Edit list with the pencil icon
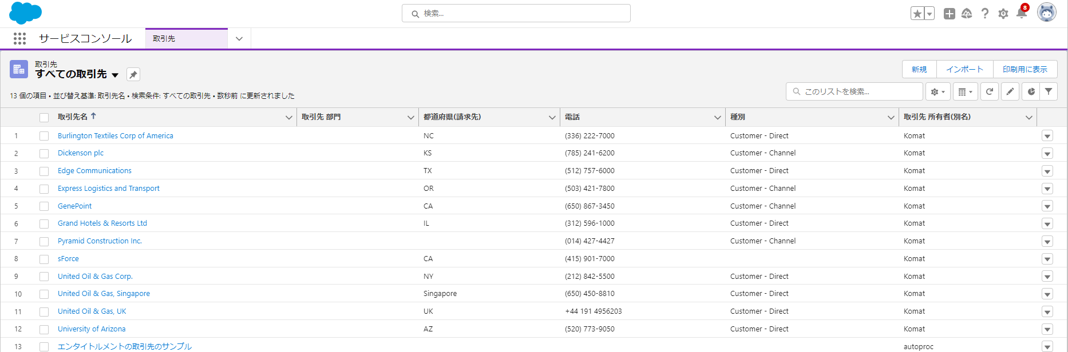 [1010, 91]
